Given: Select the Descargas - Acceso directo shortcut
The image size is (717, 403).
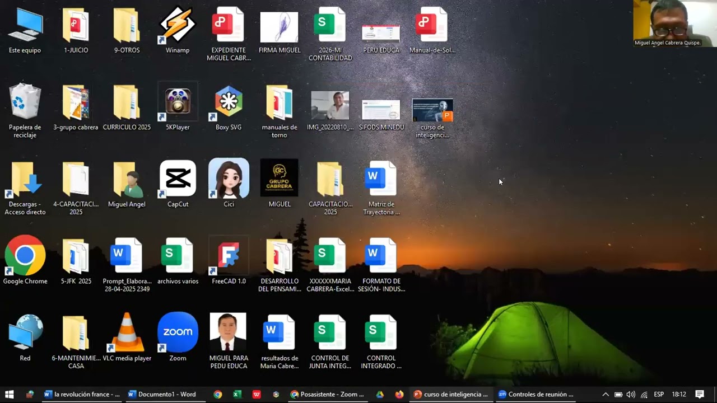Looking at the screenshot, I should 25,189.
